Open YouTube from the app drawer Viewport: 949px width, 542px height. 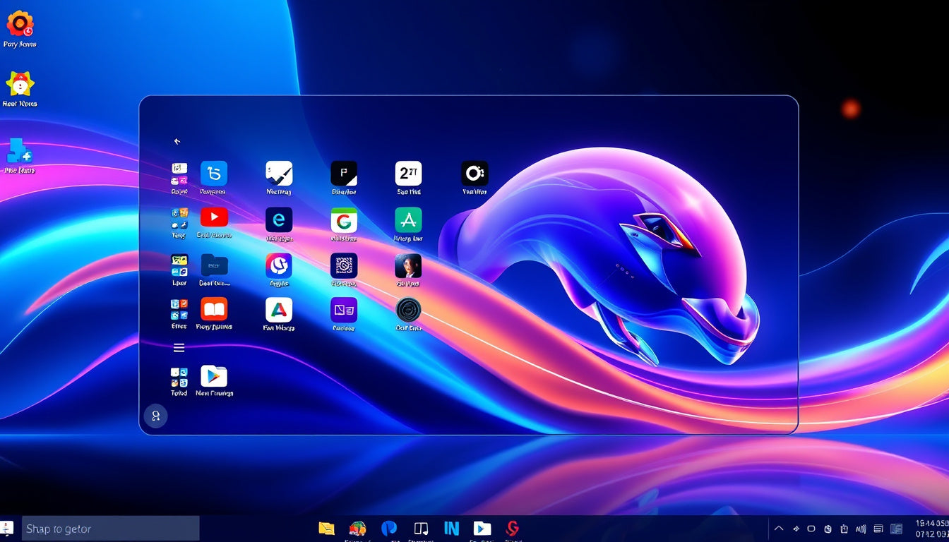(x=214, y=219)
